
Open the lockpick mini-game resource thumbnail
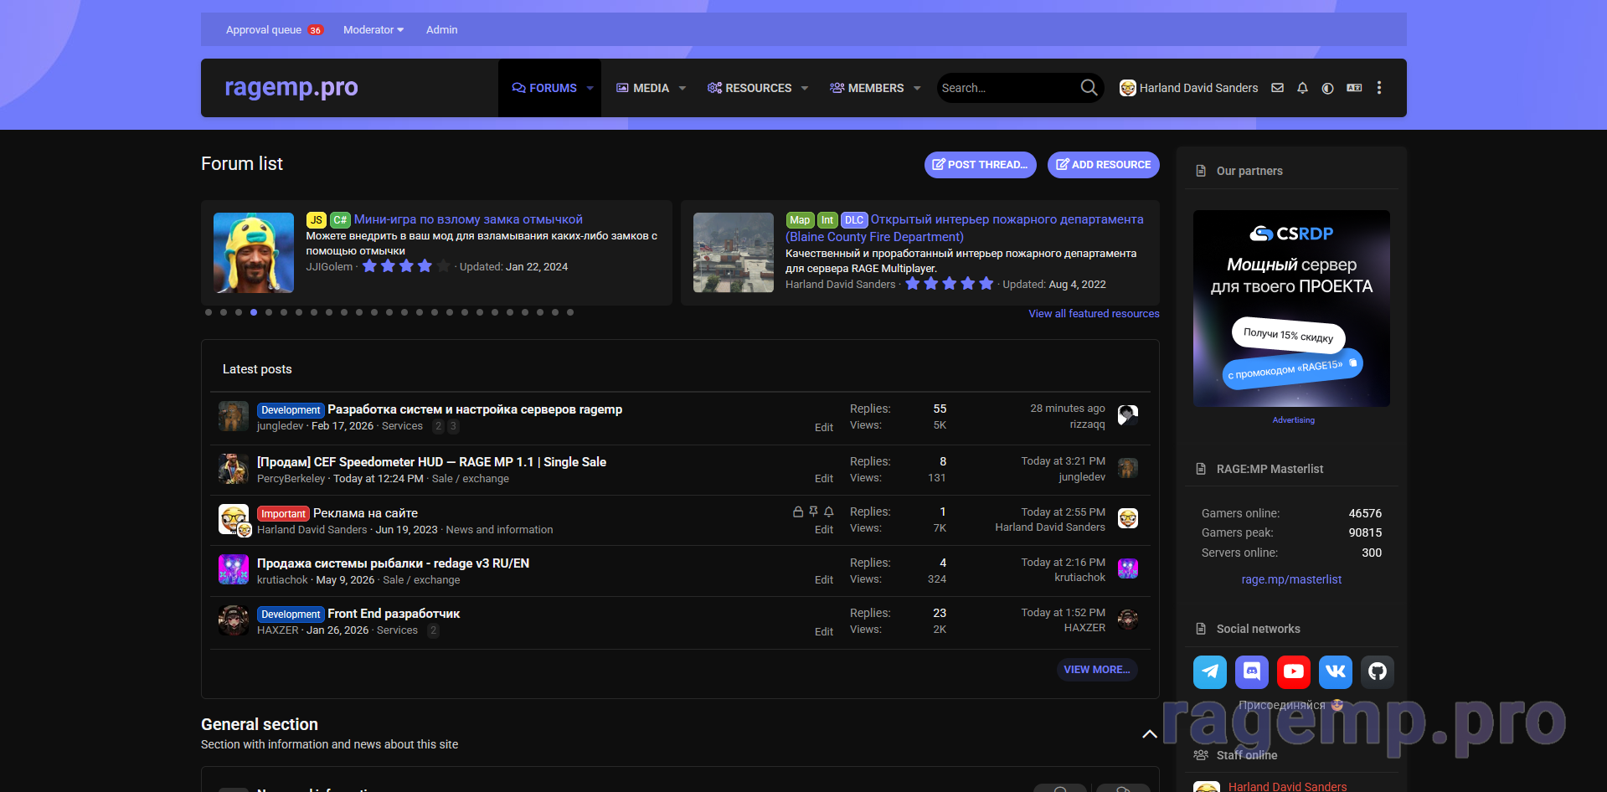point(254,252)
